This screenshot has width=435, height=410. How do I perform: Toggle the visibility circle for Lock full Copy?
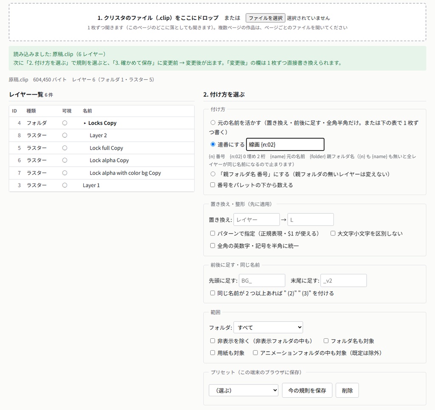point(65,148)
